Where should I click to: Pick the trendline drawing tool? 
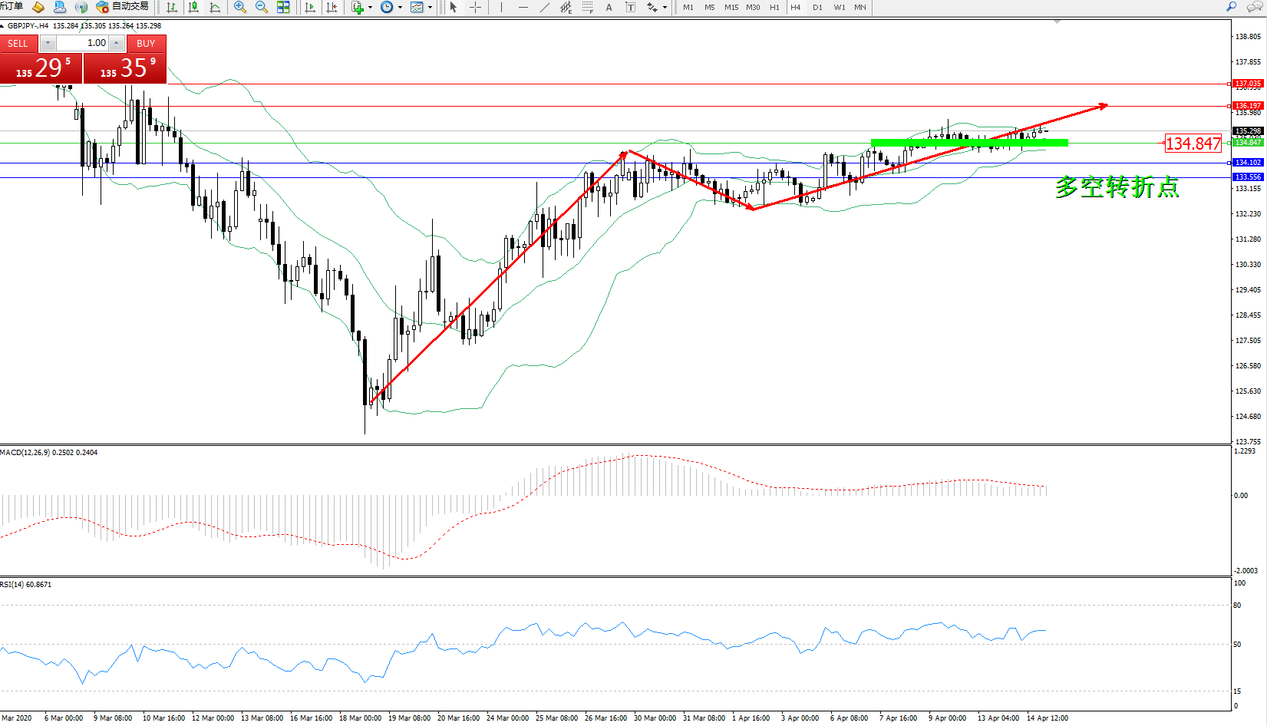click(544, 7)
